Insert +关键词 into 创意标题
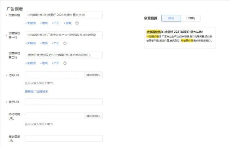The height and width of the screenshot is (147, 230). click(x=31, y=23)
